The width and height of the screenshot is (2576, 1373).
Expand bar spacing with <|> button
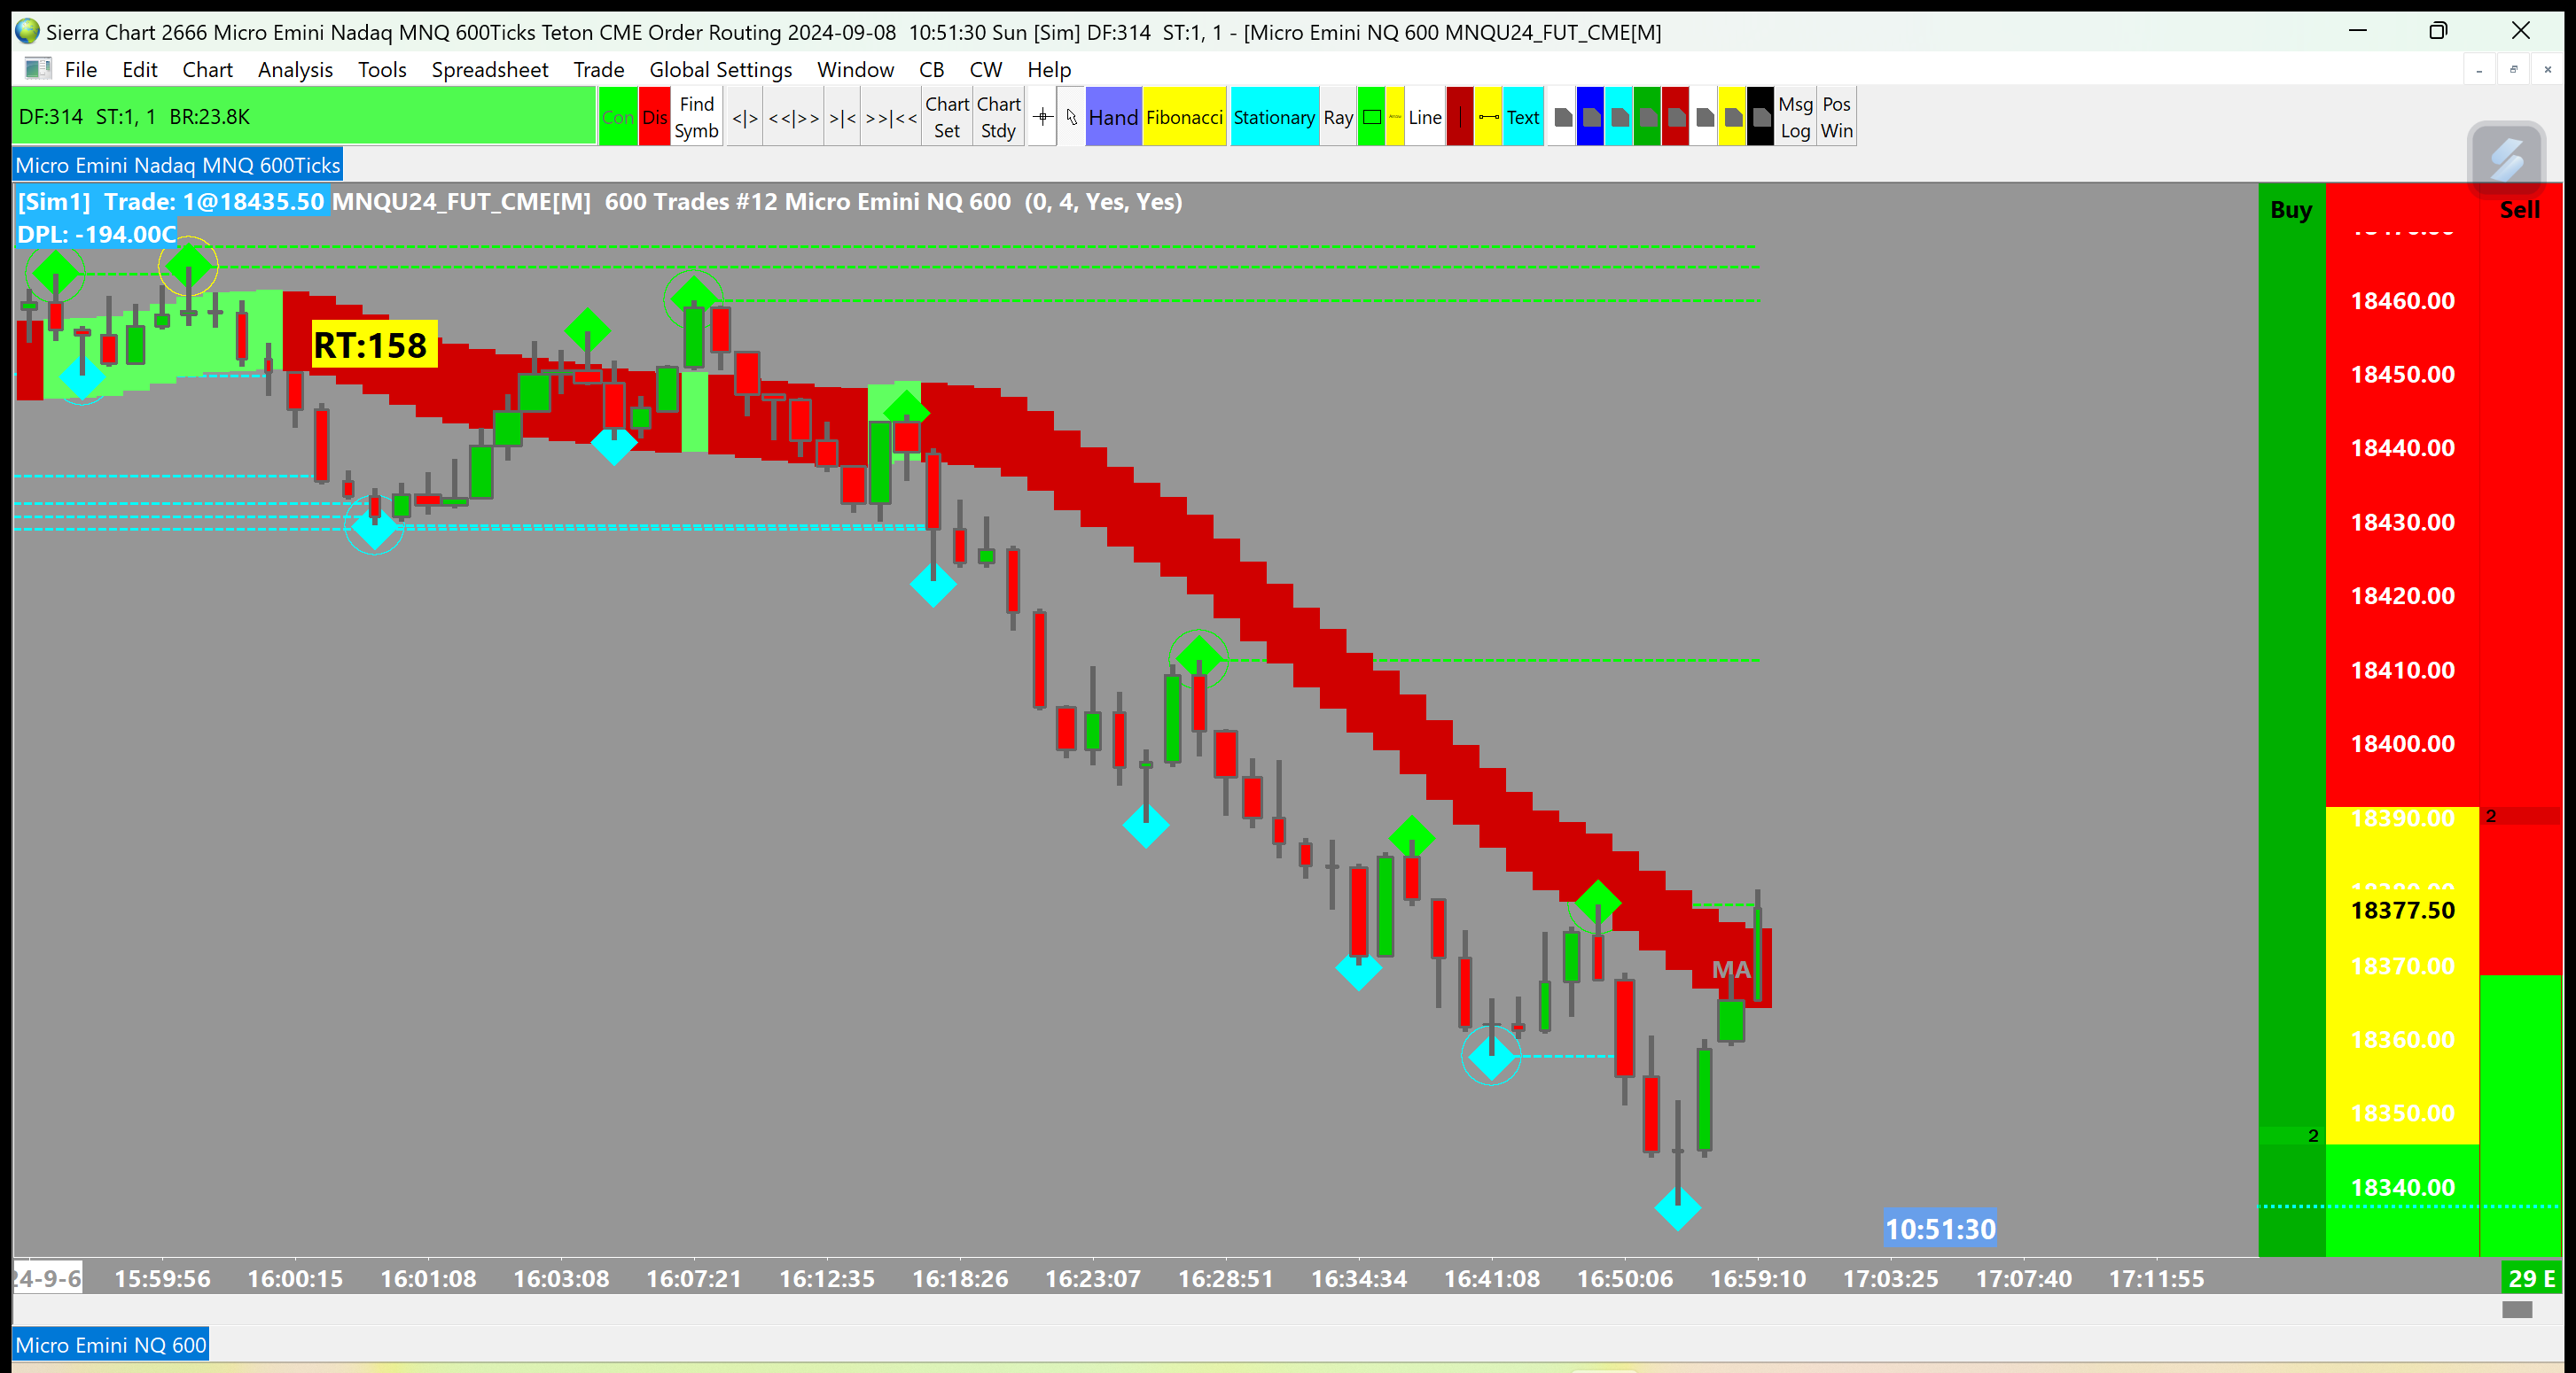(x=745, y=118)
